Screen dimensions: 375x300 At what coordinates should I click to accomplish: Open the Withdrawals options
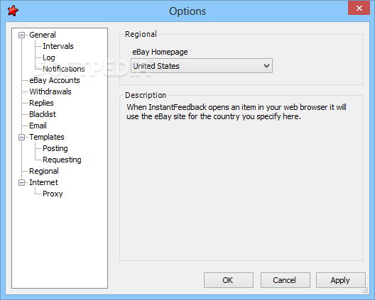(x=50, y=91)
